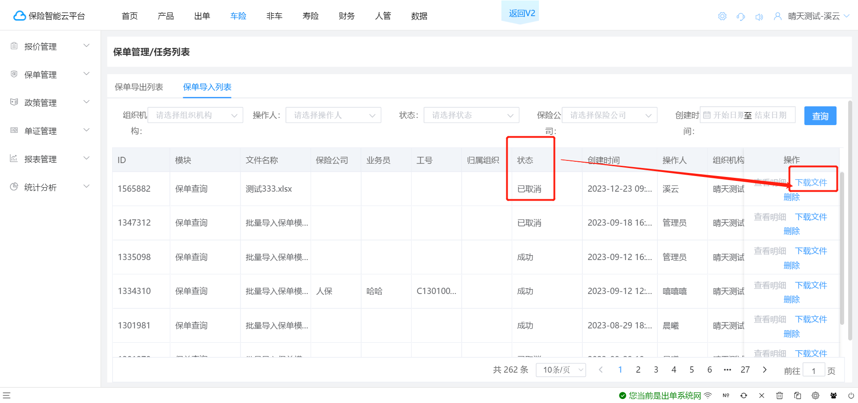Viewport: 858px width, 403px height.
Task: Click the 保单管理 shield icon in sidebar
Action: (x=14, y=74)
